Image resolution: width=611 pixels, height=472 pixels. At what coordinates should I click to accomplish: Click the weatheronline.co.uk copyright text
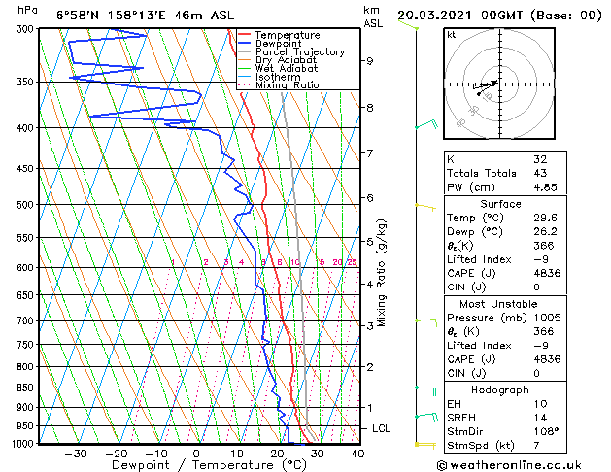[x=509, y=465]
